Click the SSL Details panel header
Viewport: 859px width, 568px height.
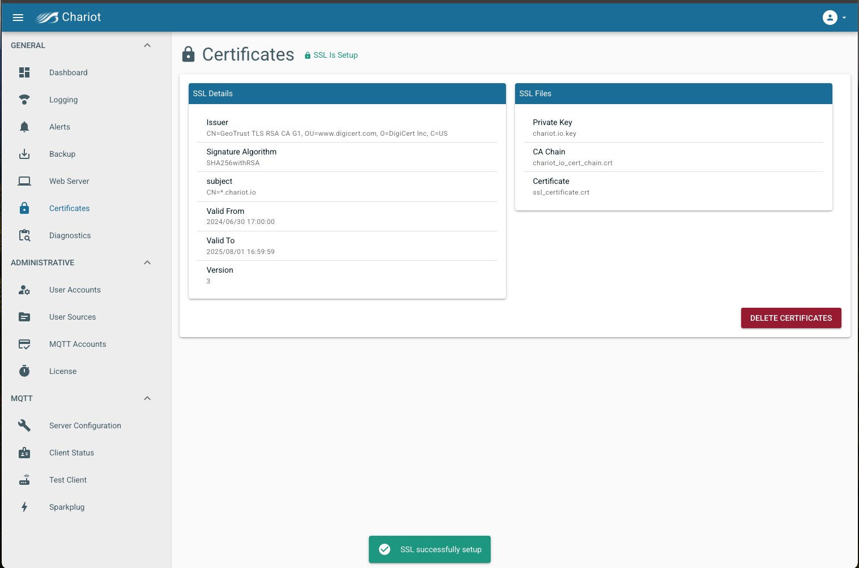[x=347, y=93]
